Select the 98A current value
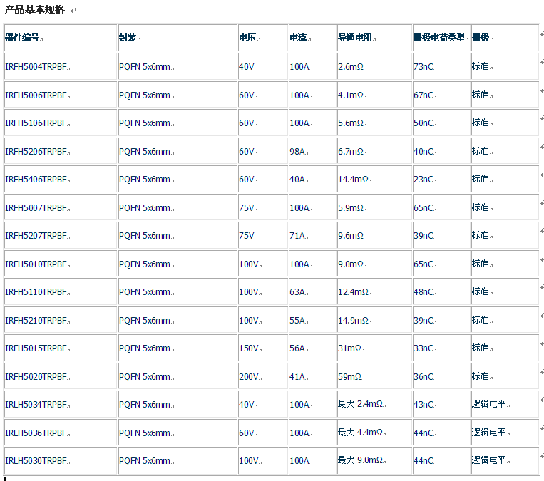Viewport: 544px width, 481px height. [x=299, y=152]
